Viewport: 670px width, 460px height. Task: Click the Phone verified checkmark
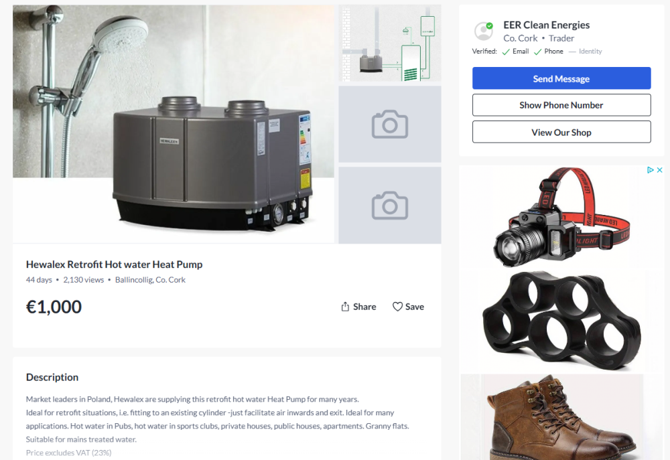click(x=537, y=52)
